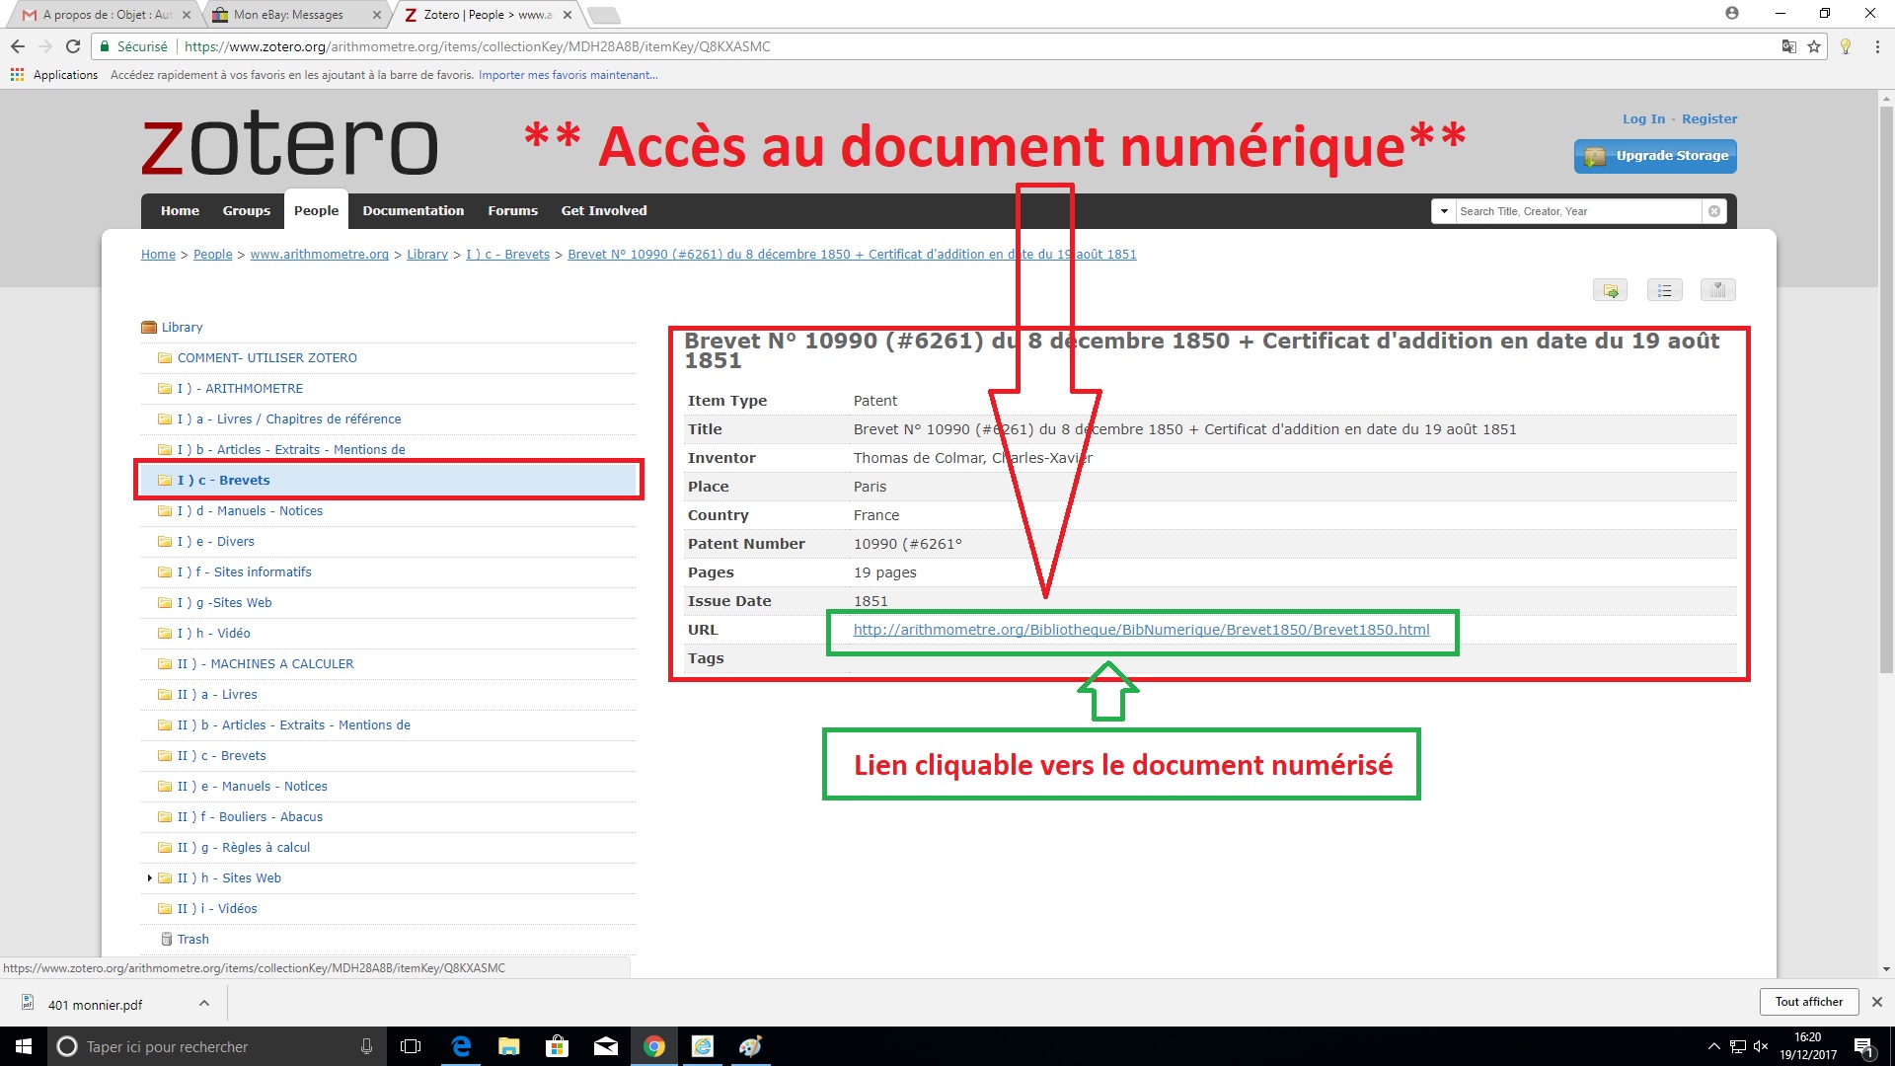Click the Tout afficher downloads button
The width and height of the screenshot is (1895, 1066).
pyautogui.click(x=1808, y=1002)
